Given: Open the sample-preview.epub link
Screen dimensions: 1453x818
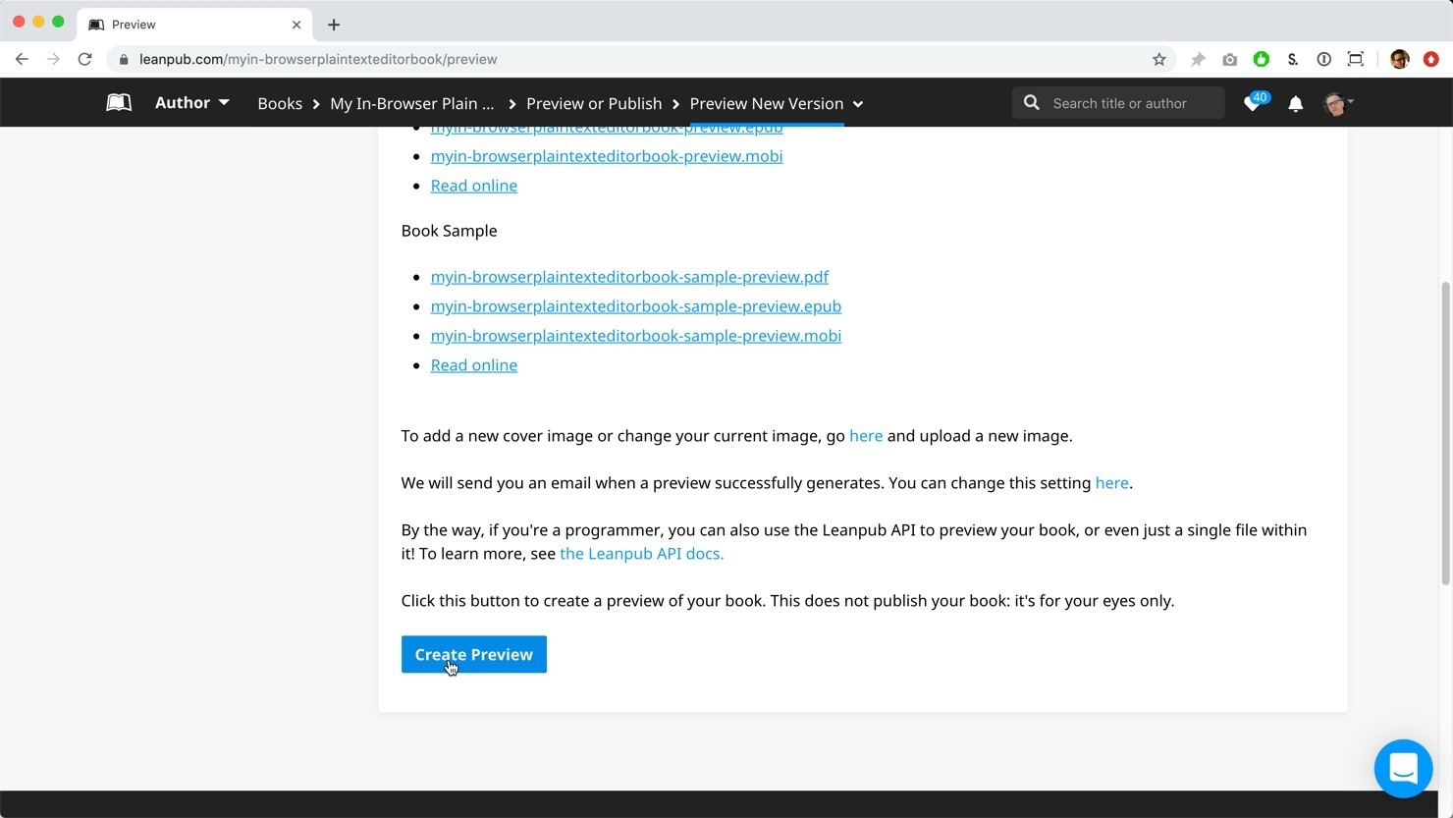Looking at the screenshot, I should coord(635,306).
